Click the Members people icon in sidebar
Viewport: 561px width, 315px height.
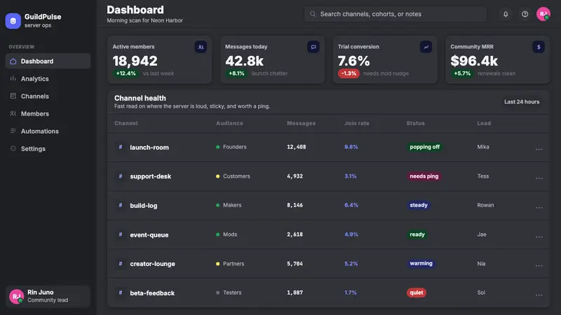pyautogui.click(x=13, y=113)
